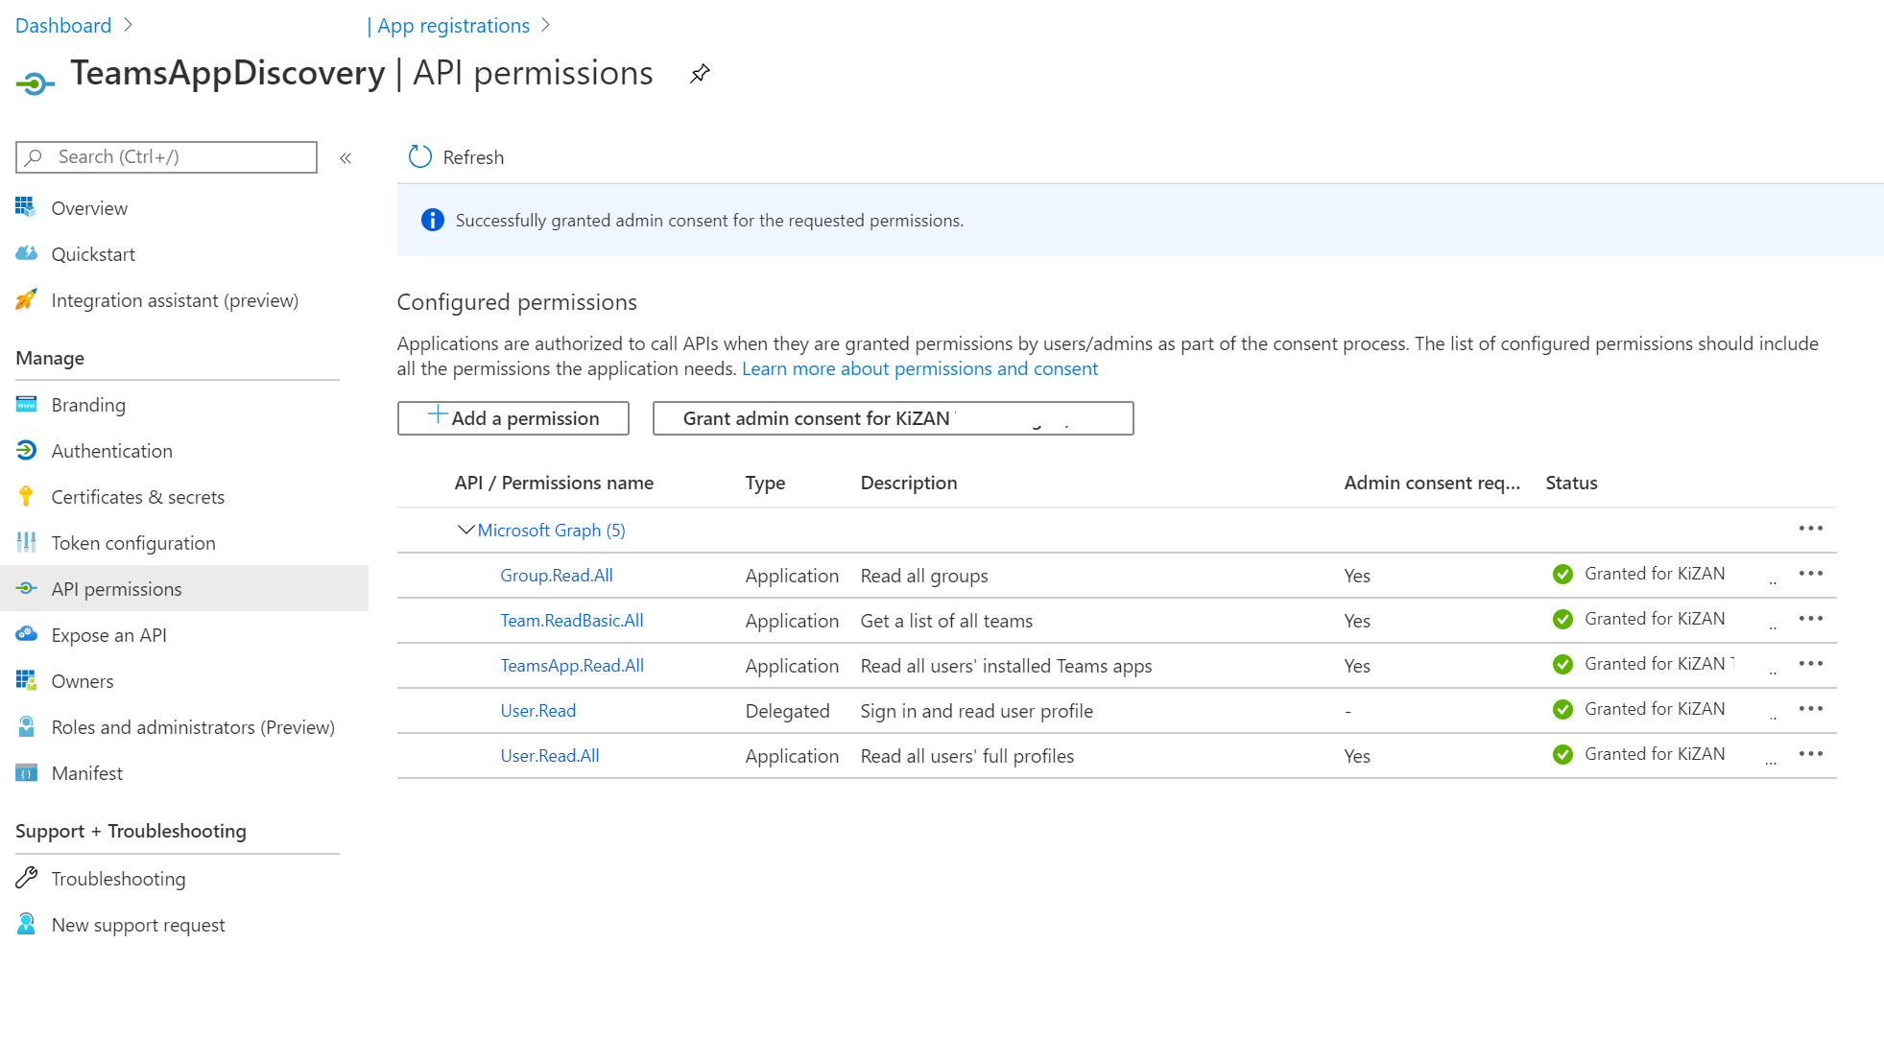Click the Token configuration bars icon
The image size is (1884, 1039).
coord(26,542)
